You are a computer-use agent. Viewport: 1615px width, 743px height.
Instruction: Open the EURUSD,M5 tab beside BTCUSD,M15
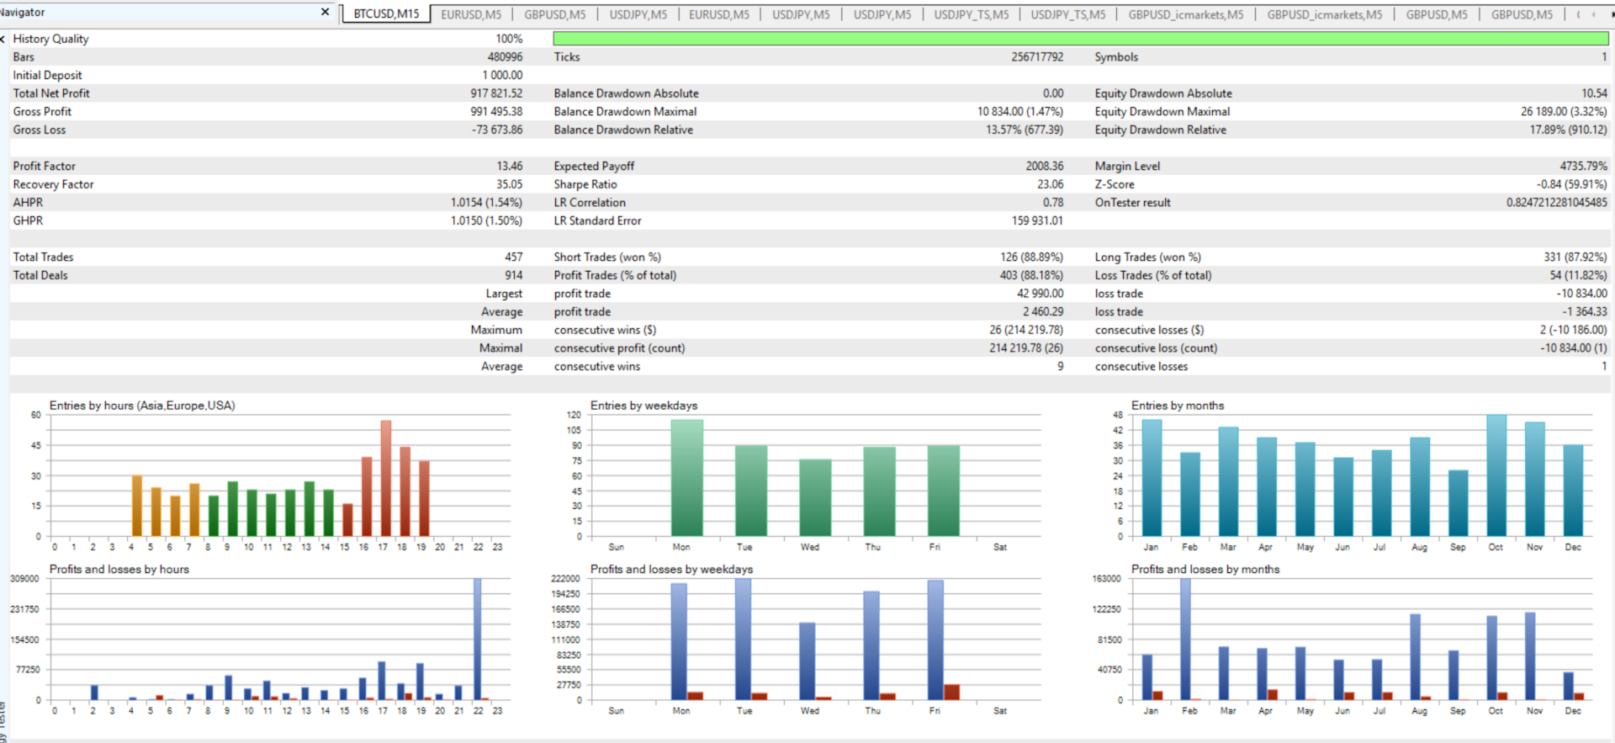[x=471, y=14]
